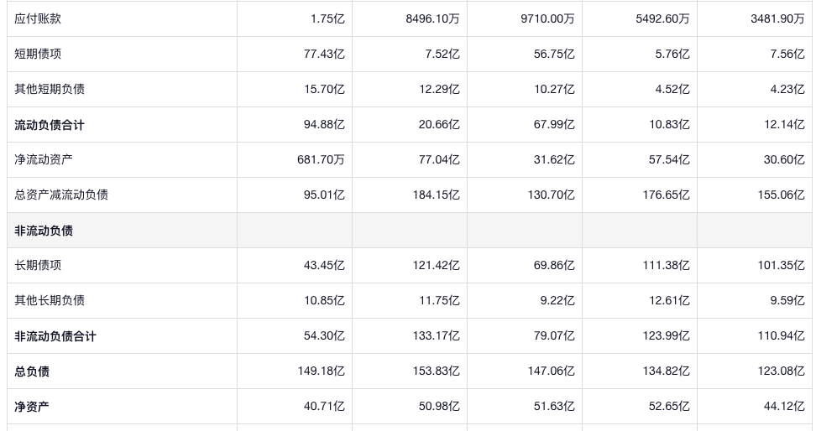This screenshot has width=816, height=431.
Task: Select the 非流动负债合计 row header
Action: click(x=55, y=336)
